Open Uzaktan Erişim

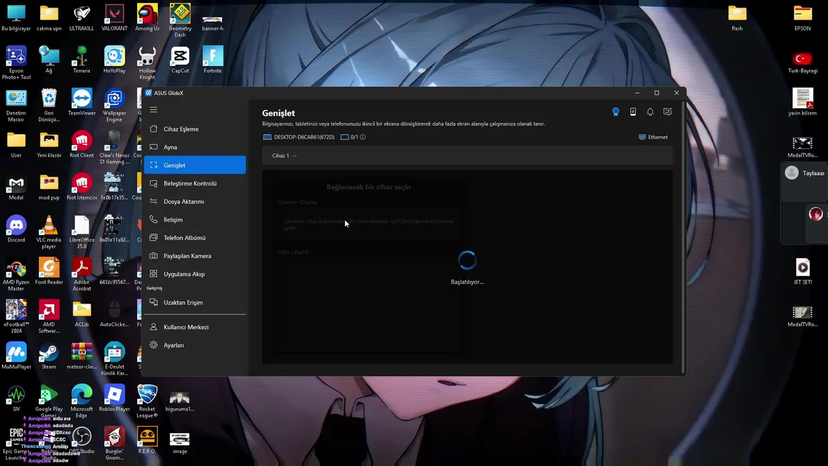click(195, 302)
